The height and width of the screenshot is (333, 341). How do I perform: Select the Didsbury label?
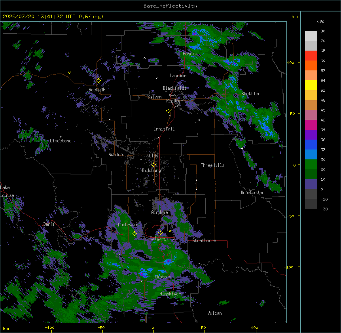152,170
